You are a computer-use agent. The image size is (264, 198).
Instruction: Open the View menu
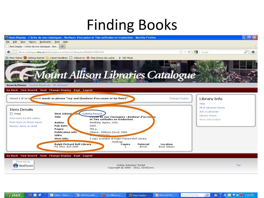tap(23, 42)
